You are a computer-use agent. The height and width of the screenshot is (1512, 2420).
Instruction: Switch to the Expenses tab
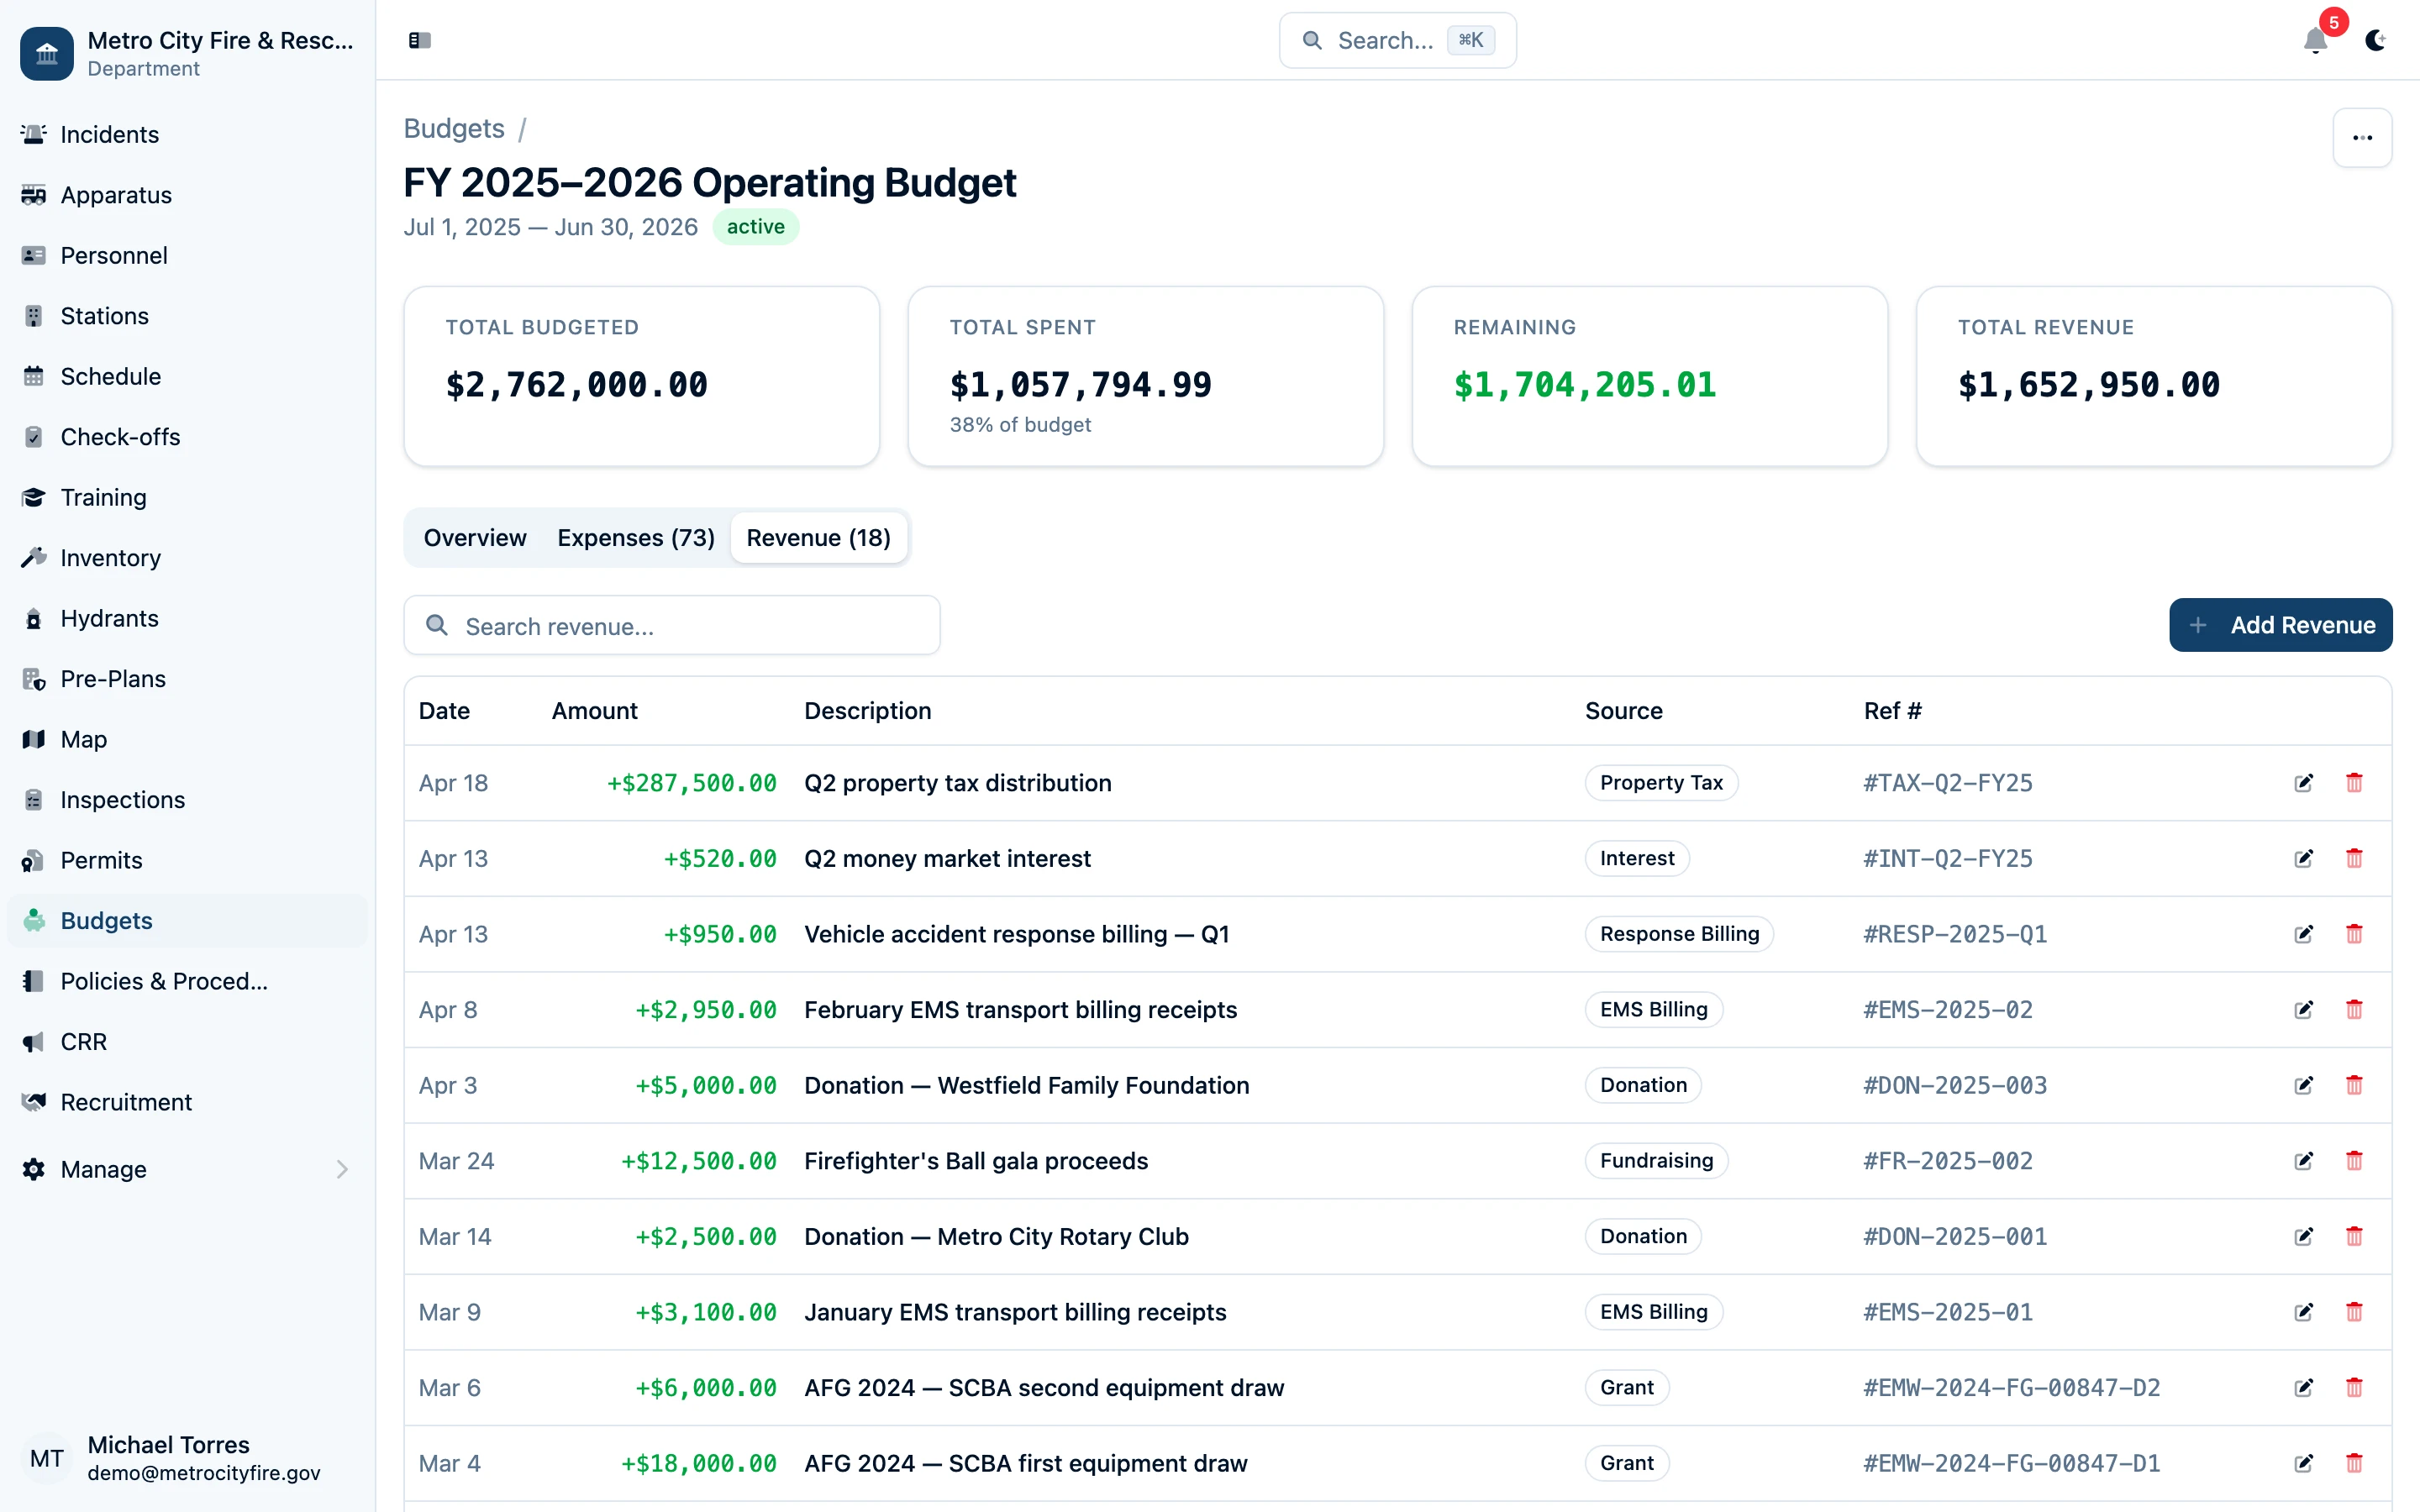636,537
